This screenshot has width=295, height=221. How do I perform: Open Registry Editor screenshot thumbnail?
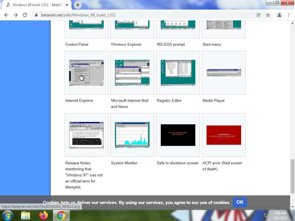pyautogui.click(x=178, y=73)
